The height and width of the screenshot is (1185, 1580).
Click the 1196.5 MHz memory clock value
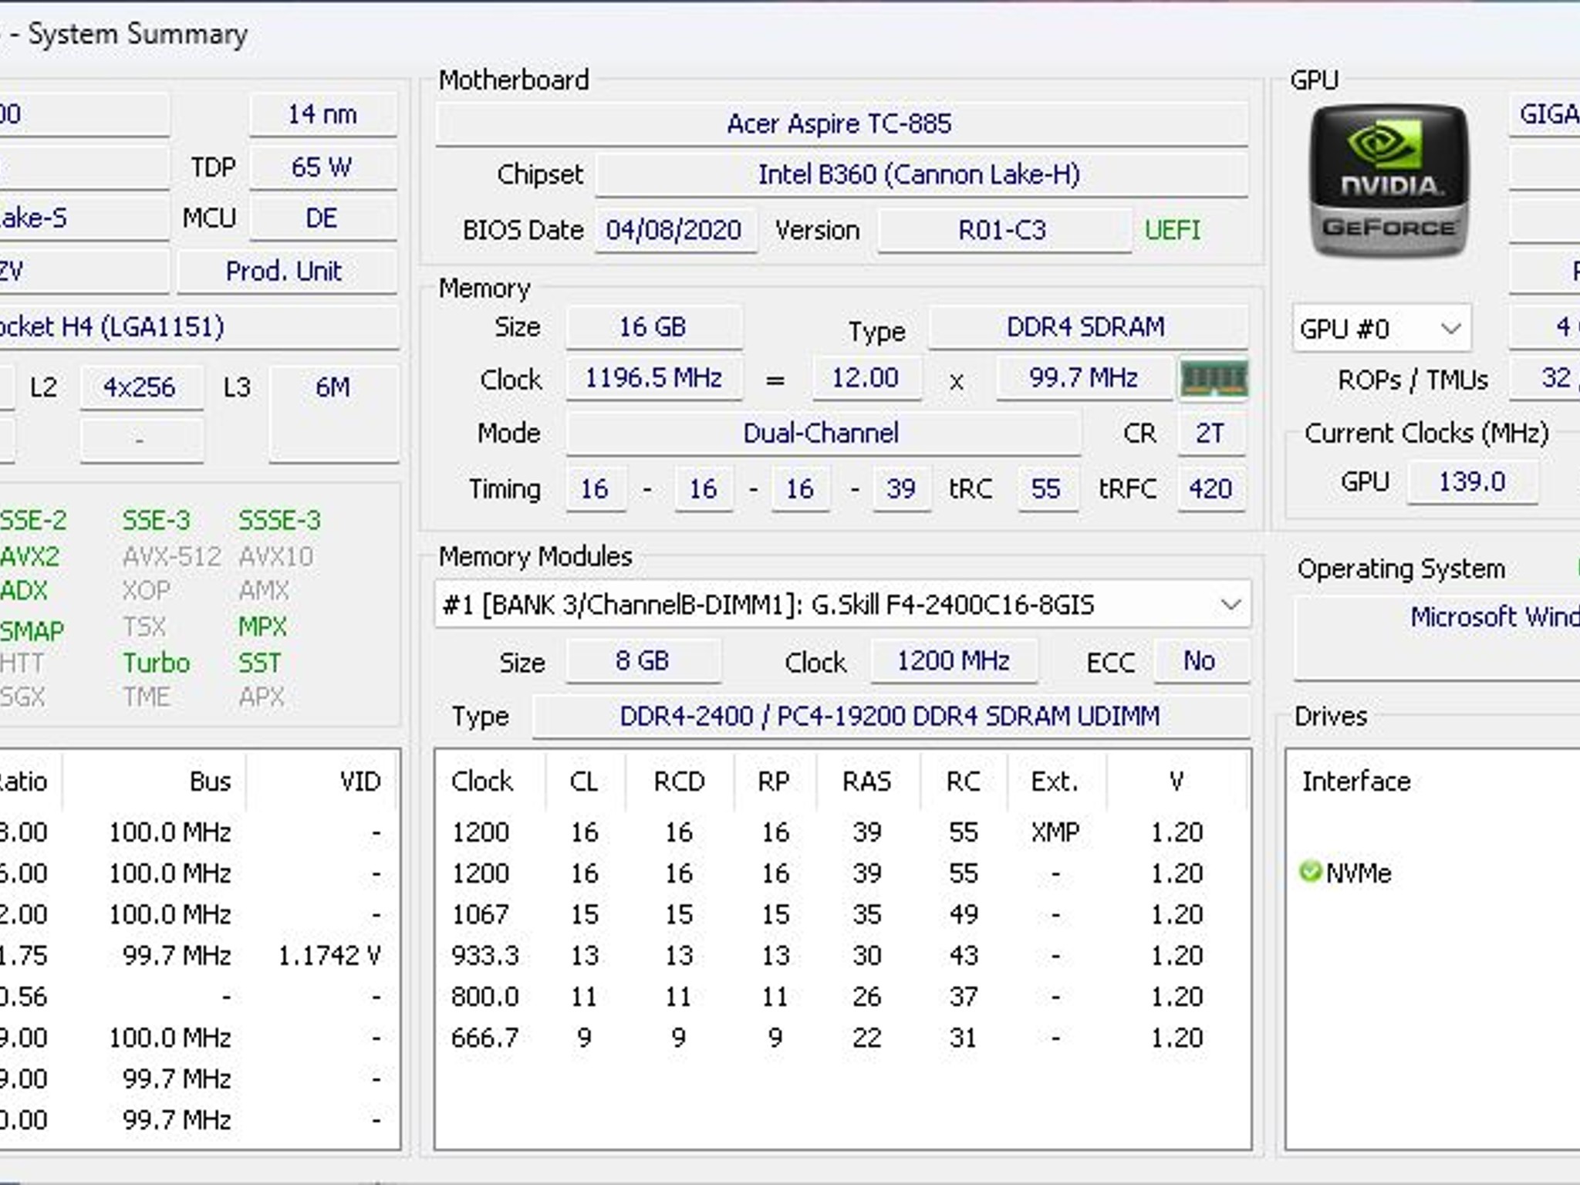tap(653, 378)
